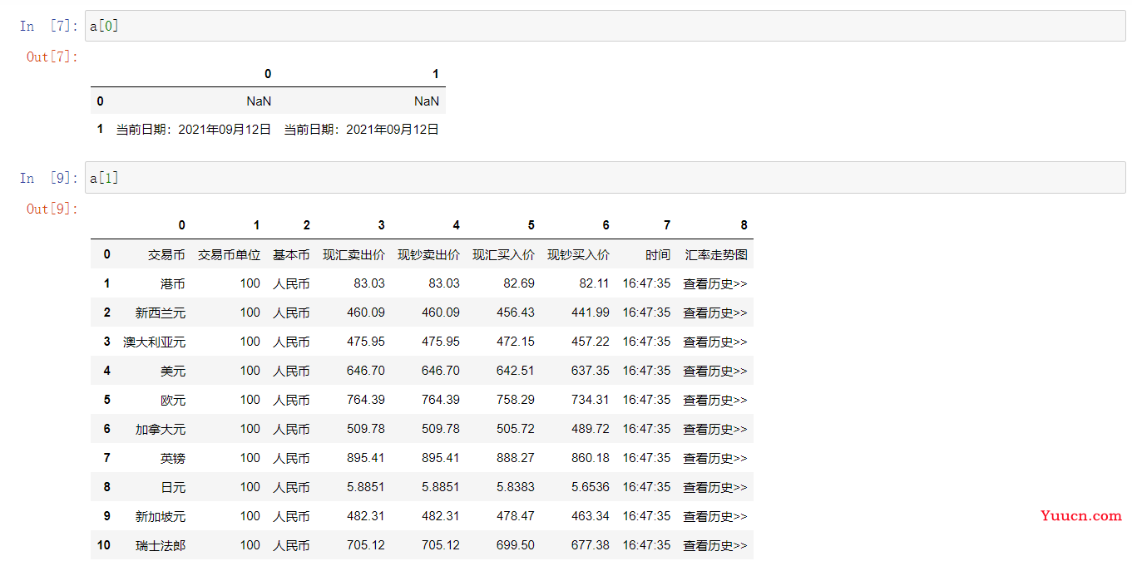This screenshot has height=561, width=1132.
Task: Click the In [7] prompt label
Action: [x=49, y=27]
